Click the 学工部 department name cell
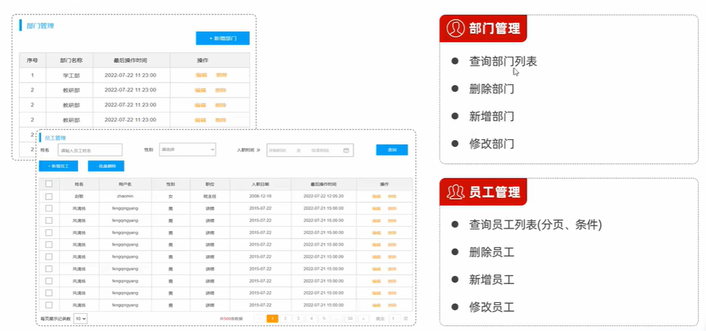Image resolution: width=706 pixels, height=331 pixels. tap(71, 75)
